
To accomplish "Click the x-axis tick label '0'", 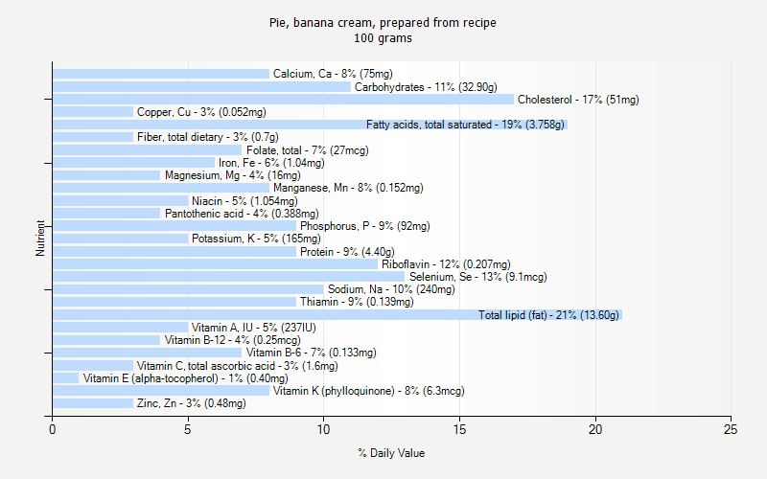I will coord(53,429).
